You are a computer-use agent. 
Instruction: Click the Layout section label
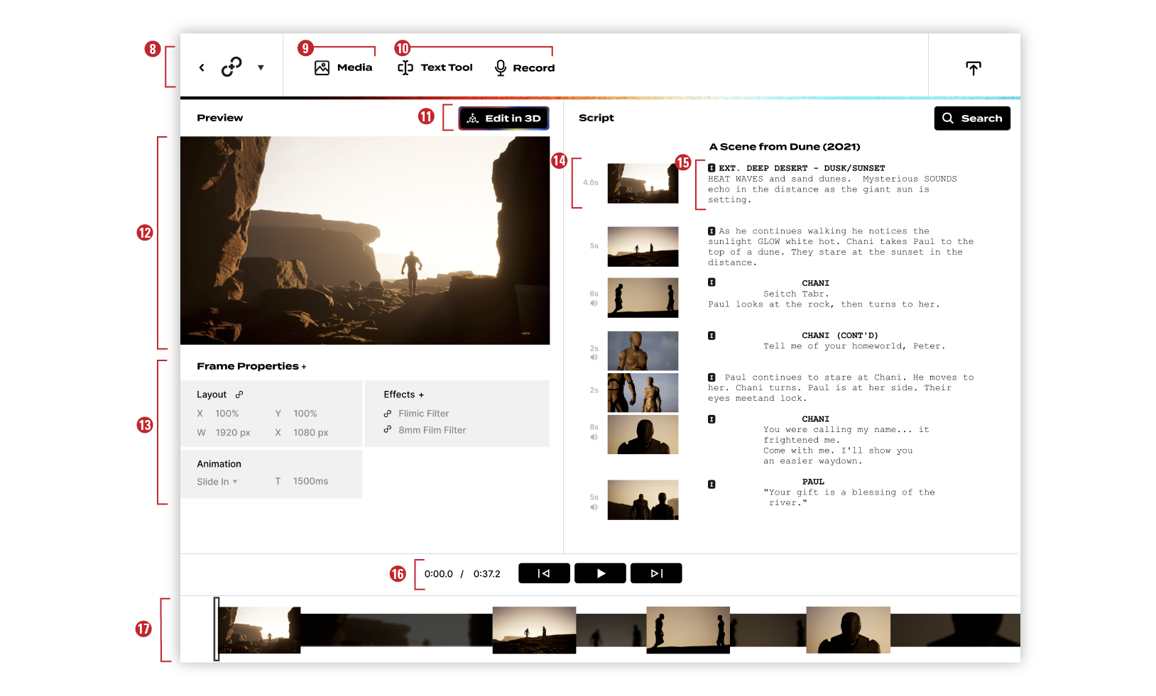pos(212,394)
